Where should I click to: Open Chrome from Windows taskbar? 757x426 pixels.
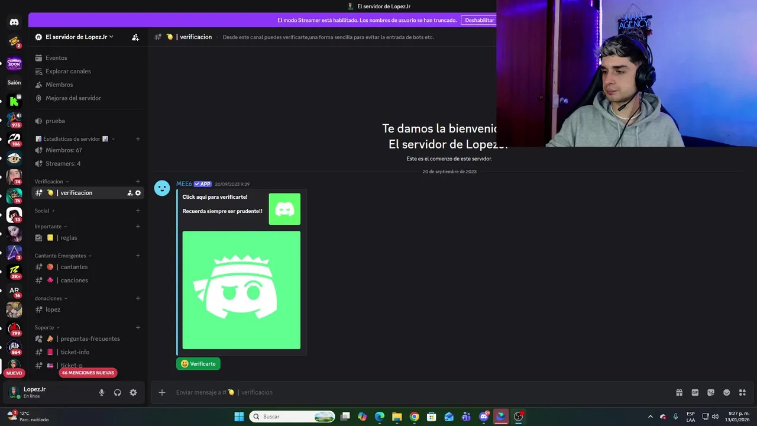[414, 417]
